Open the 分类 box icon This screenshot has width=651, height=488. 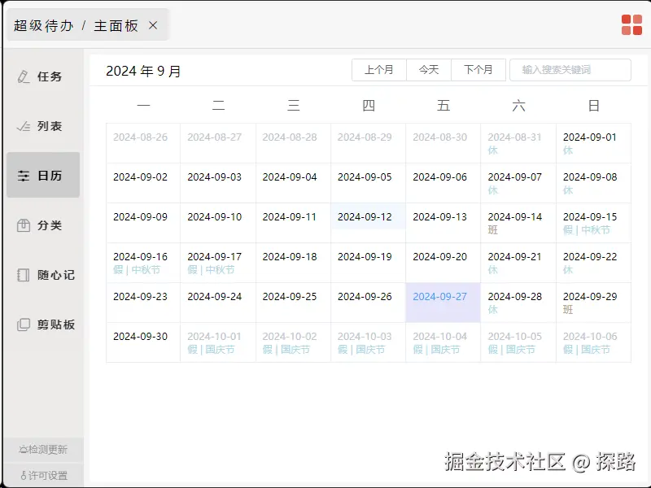point(24,225)
